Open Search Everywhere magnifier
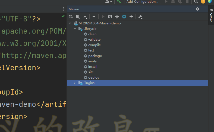The width and height of the screenshot is (214, 132). click(196, 2)
